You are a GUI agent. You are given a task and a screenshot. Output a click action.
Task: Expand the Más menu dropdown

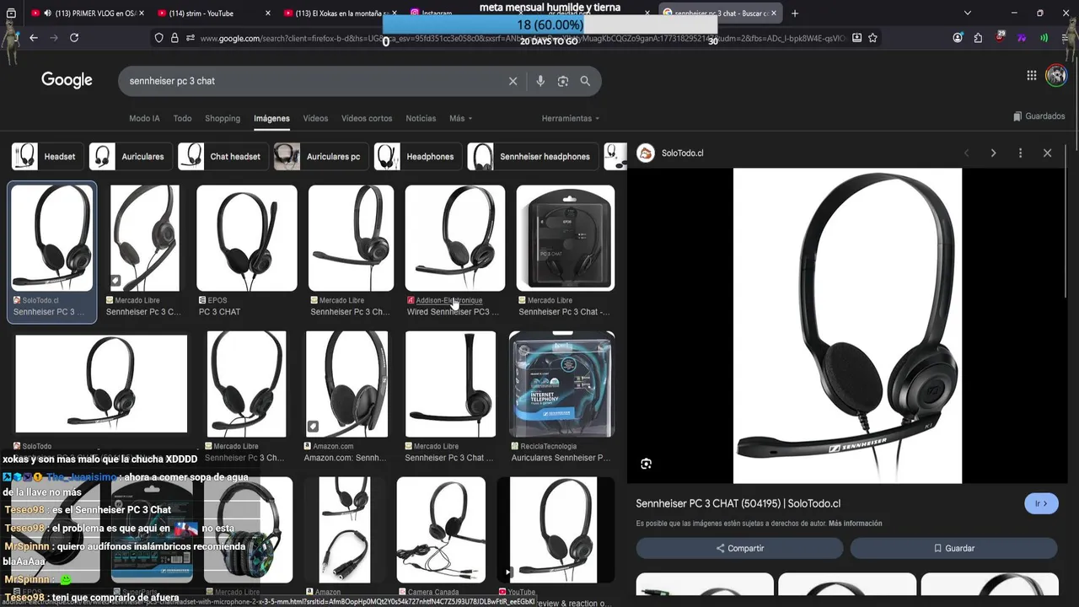460,119
